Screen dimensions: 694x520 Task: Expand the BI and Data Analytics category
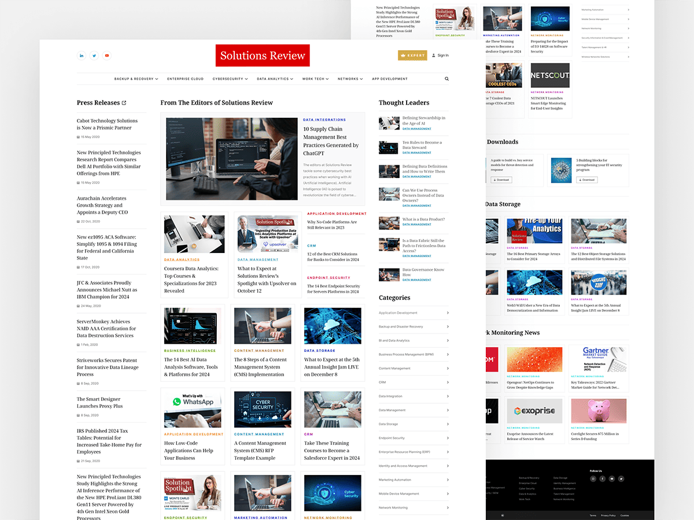click(x=414, y=340)
